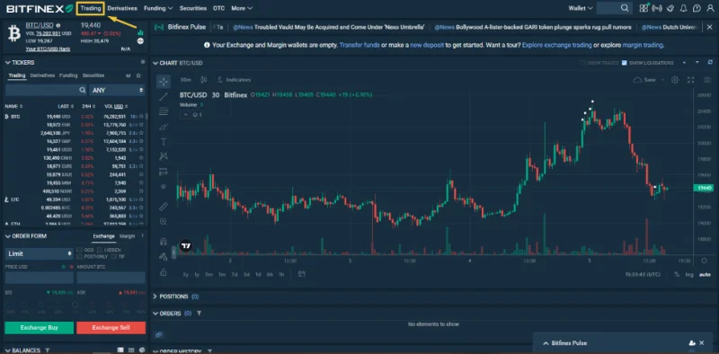Lock all drawing tools
Viewport: 719px width, 354px height.
tap(164, 272)
